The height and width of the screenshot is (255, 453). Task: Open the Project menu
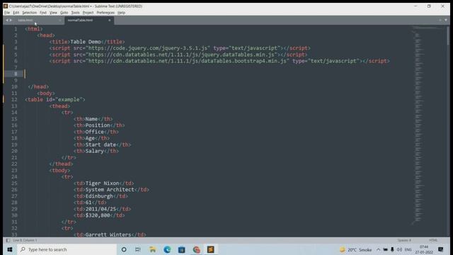click(88, 13)
